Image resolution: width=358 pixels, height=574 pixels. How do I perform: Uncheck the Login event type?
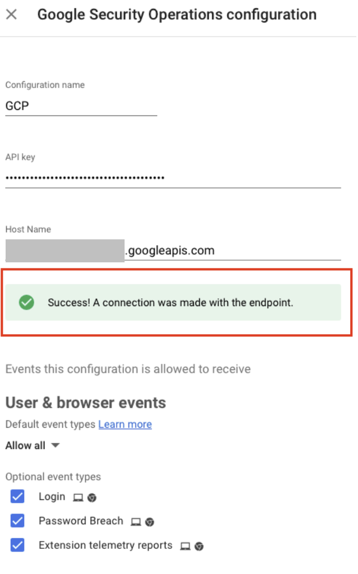coord(17,497)
